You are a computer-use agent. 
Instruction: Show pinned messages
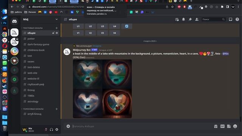pyautogui.click(x=190, y=19)
